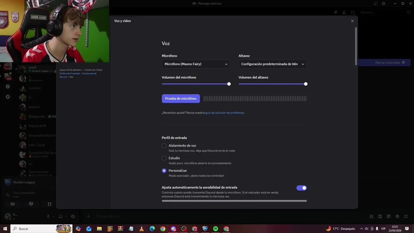
Task: Deafen with headphones icon in user panel
Action: coord(60,216)
